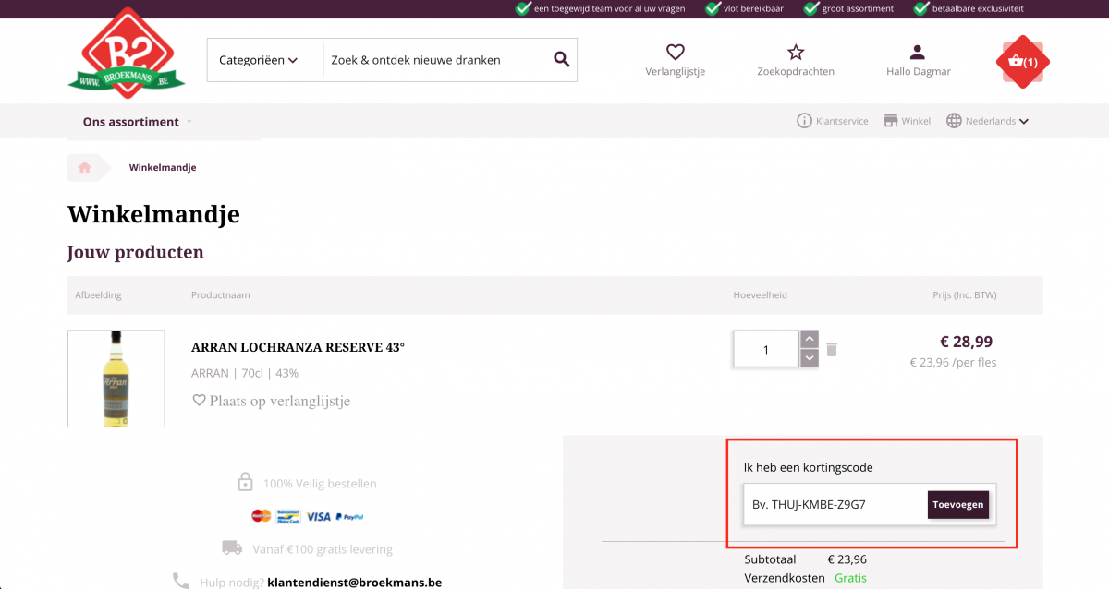This screenshot has width=1109, height=589.
Task: Click the € 28,99 price
Action: click(x=967, y=342)
